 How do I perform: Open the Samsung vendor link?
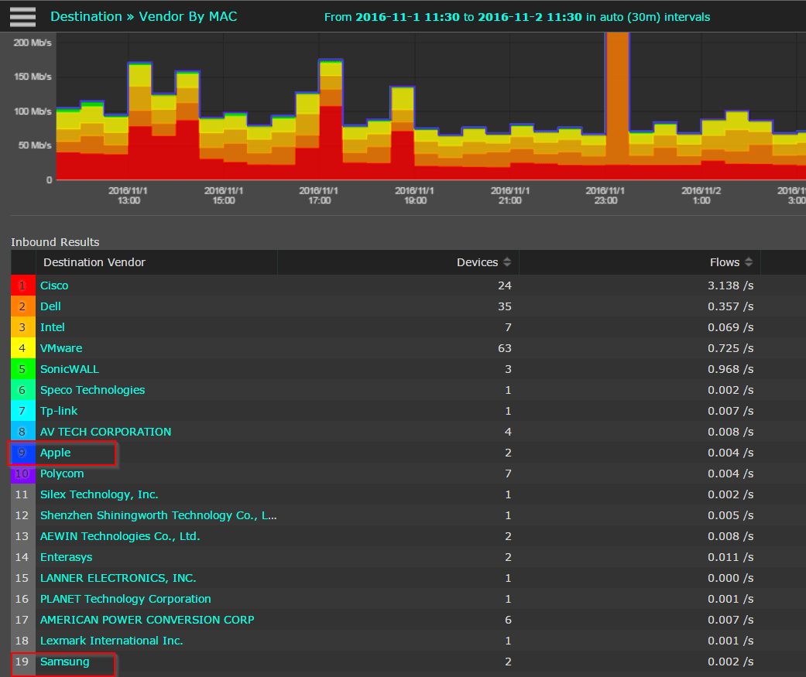coord(65,662)
